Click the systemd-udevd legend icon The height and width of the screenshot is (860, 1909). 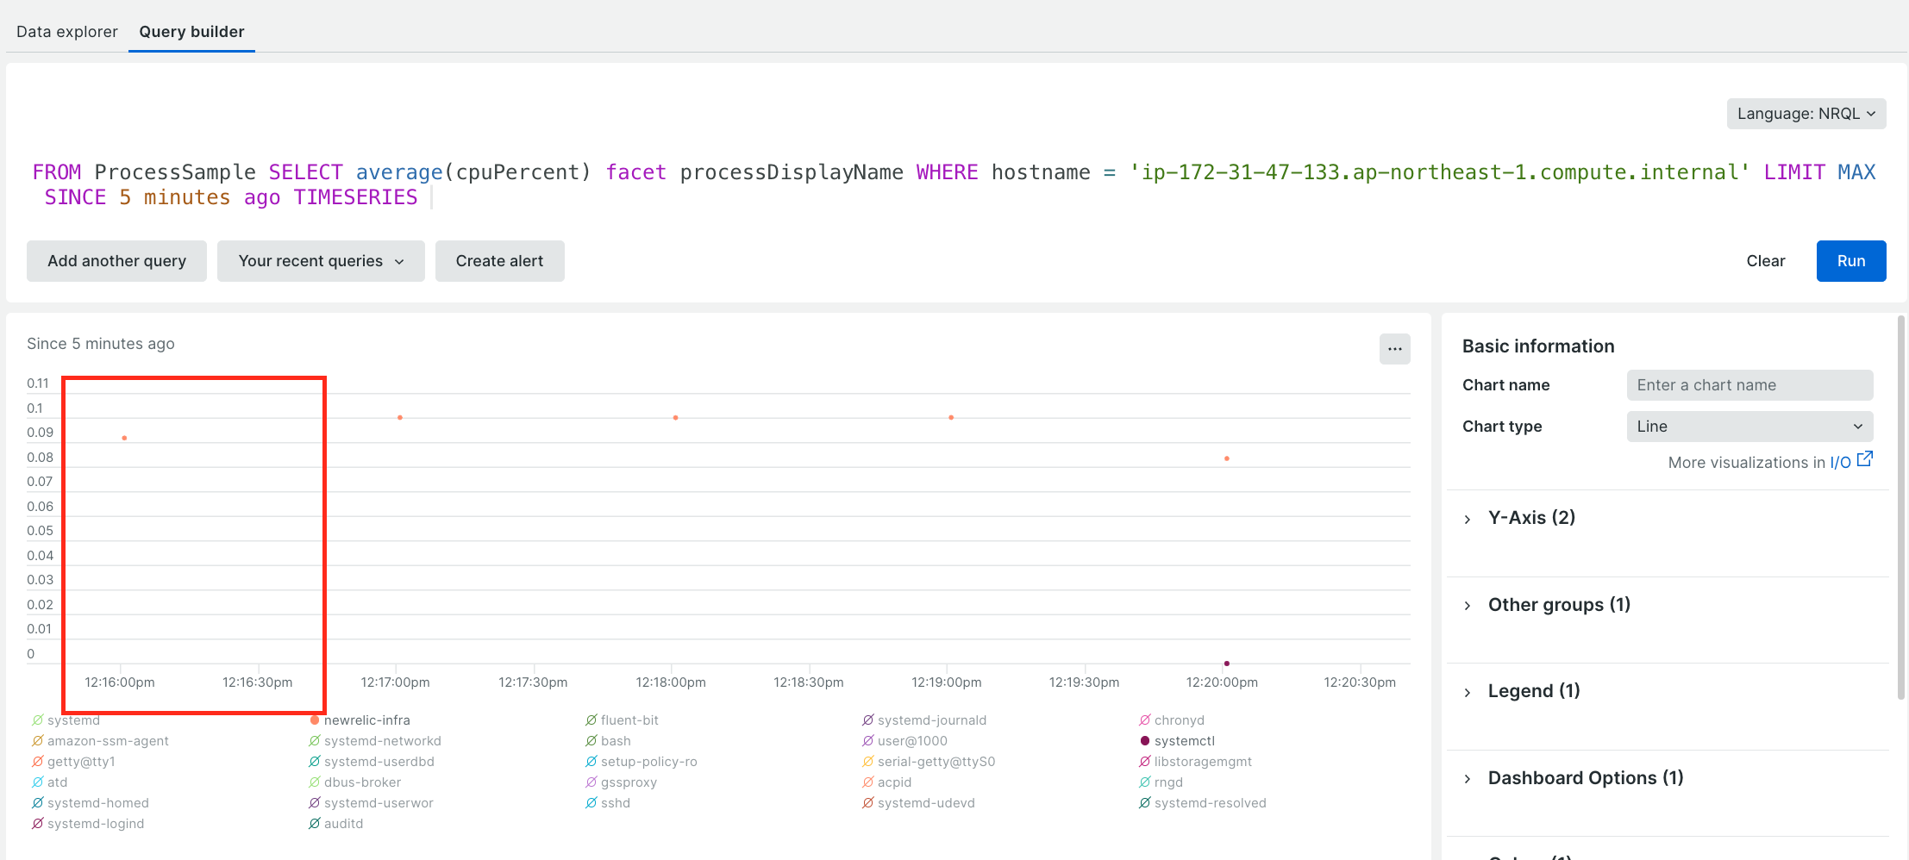click(868, 803)
